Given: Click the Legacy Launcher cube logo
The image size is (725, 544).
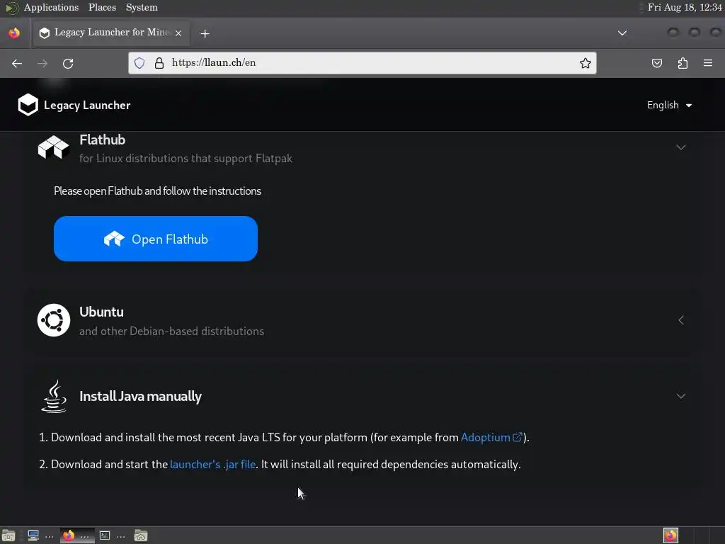Looking at the screenshot, I should coord(28,105).
